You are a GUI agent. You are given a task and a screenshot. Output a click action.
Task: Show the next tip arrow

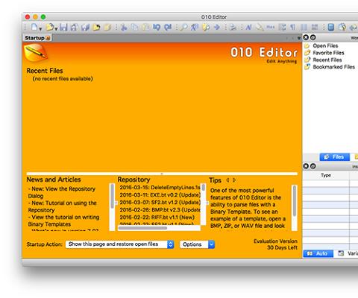(234, 180)
